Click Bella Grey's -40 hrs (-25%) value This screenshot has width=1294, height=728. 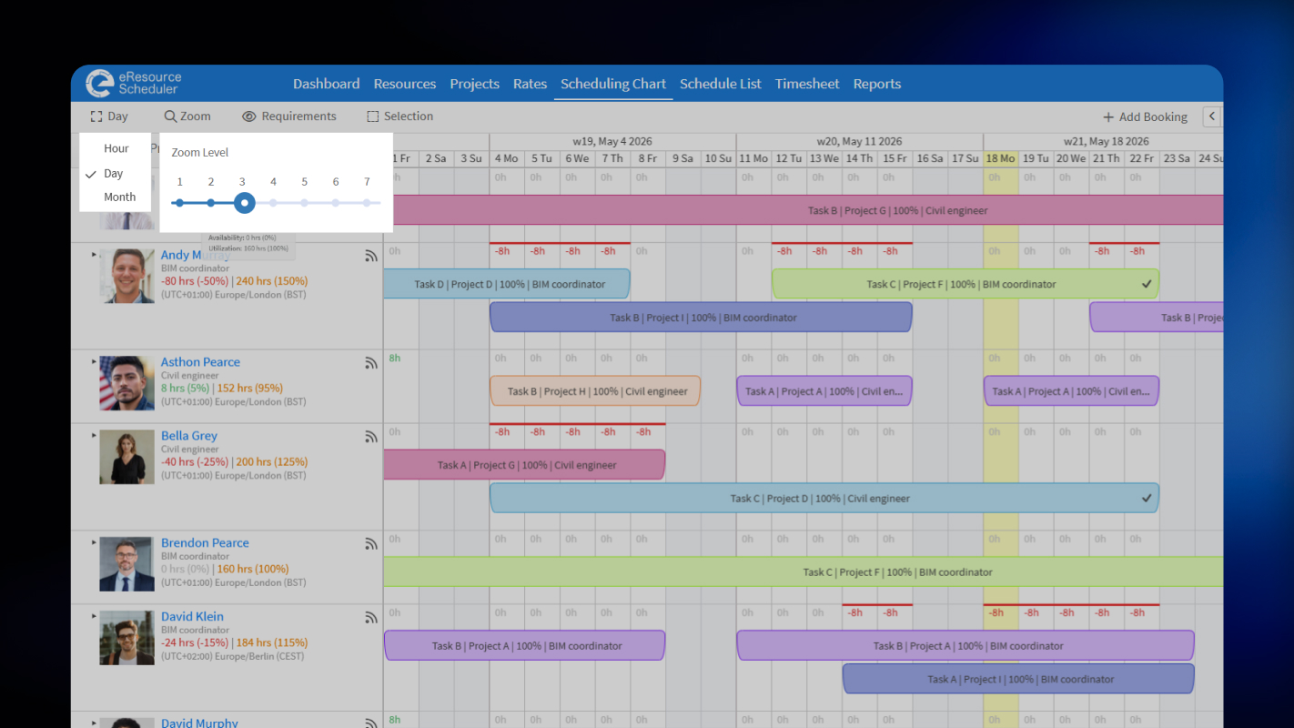[195, 462]
